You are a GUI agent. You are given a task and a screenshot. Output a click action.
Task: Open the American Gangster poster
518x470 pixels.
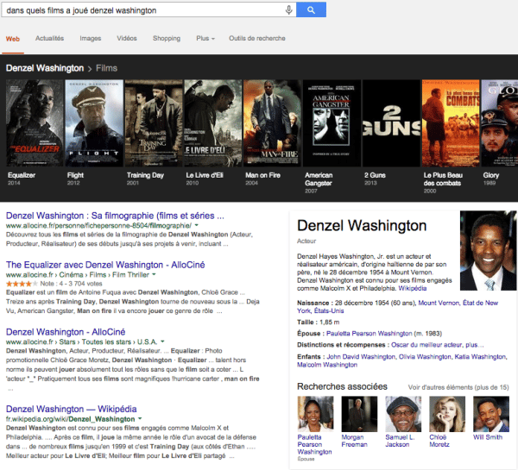pos(332,122)
